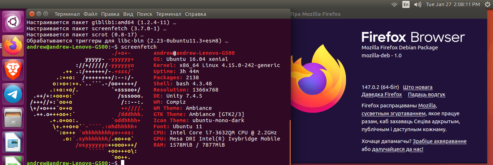Open the Поиск menu

pos(144,14)
